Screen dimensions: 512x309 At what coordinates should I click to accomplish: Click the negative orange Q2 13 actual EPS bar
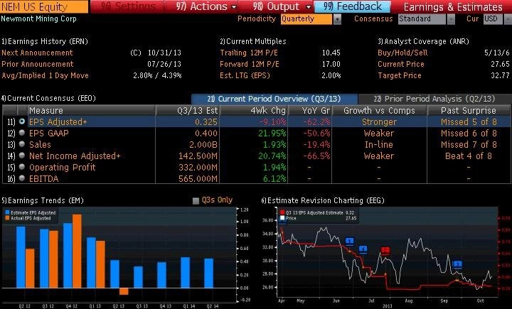[124, 291]
